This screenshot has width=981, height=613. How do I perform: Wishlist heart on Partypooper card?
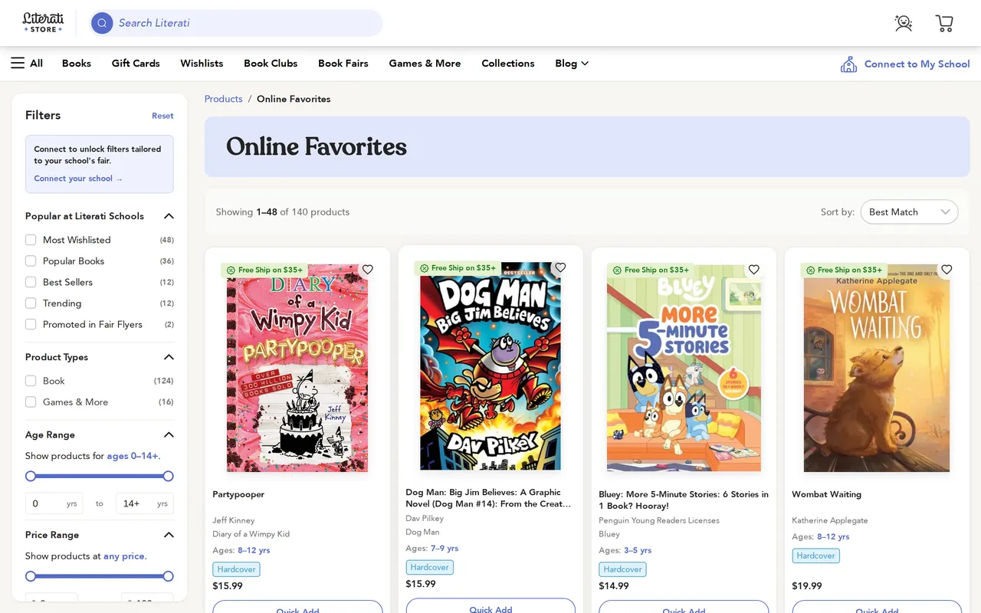click(x=368, y=270)
